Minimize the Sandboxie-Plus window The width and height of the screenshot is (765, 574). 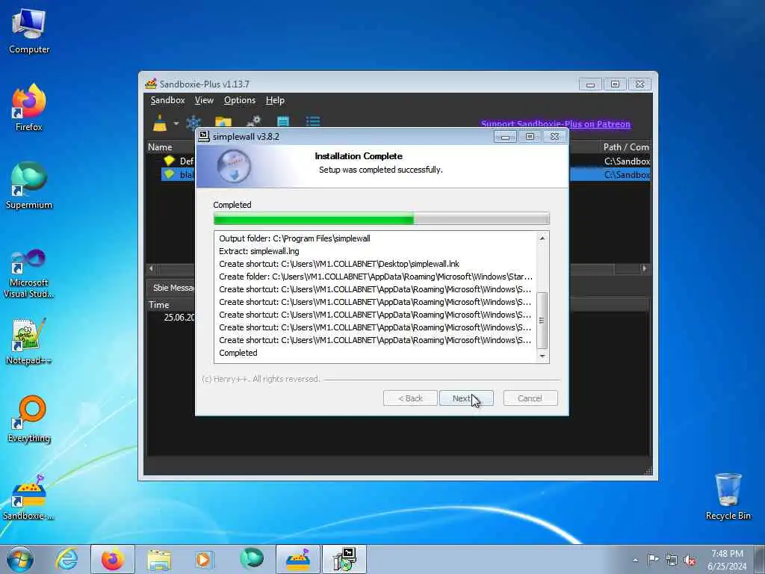pyautogui.click(x=590, y=84)
